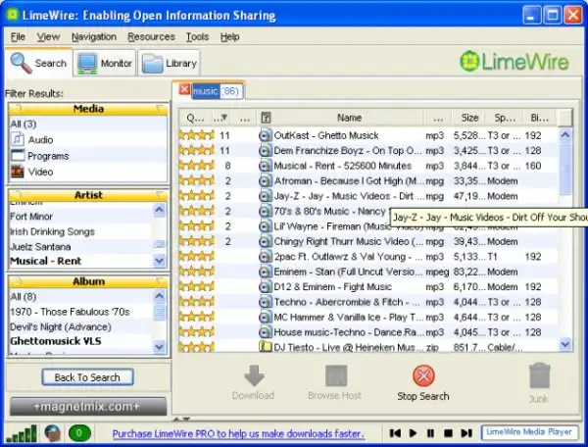Click Back To Search button

pyautogui.click(x=87, y=377)
